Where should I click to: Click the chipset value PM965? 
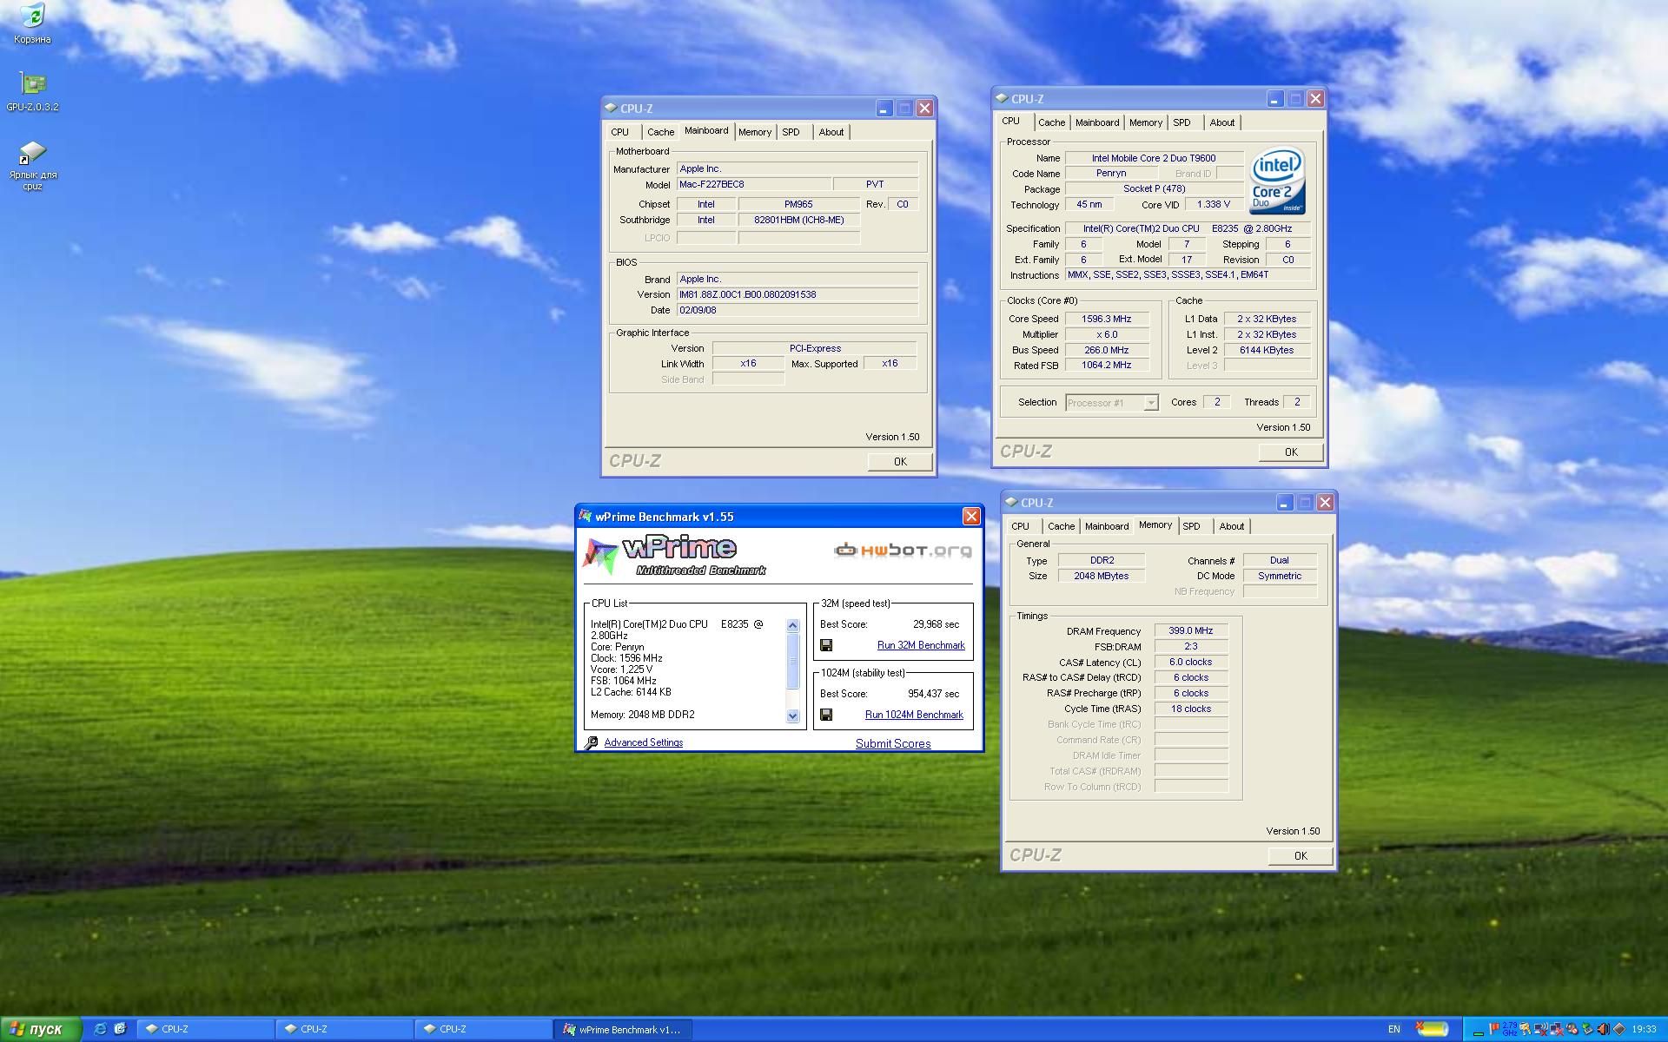(798, 204)
